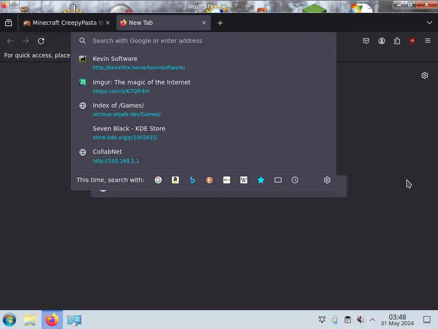The height and width of the screenshot is (329, 438).
Task: Open clock showing 03:48
Action: point(397,320)
